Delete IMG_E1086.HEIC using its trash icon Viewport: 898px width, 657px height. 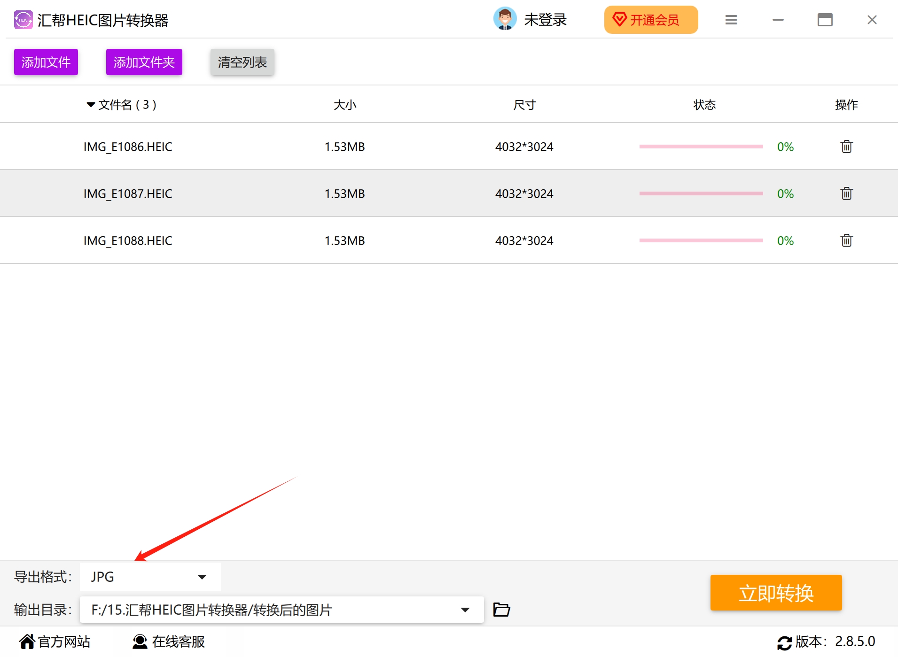pyautogui.click(x=846, y=147)
